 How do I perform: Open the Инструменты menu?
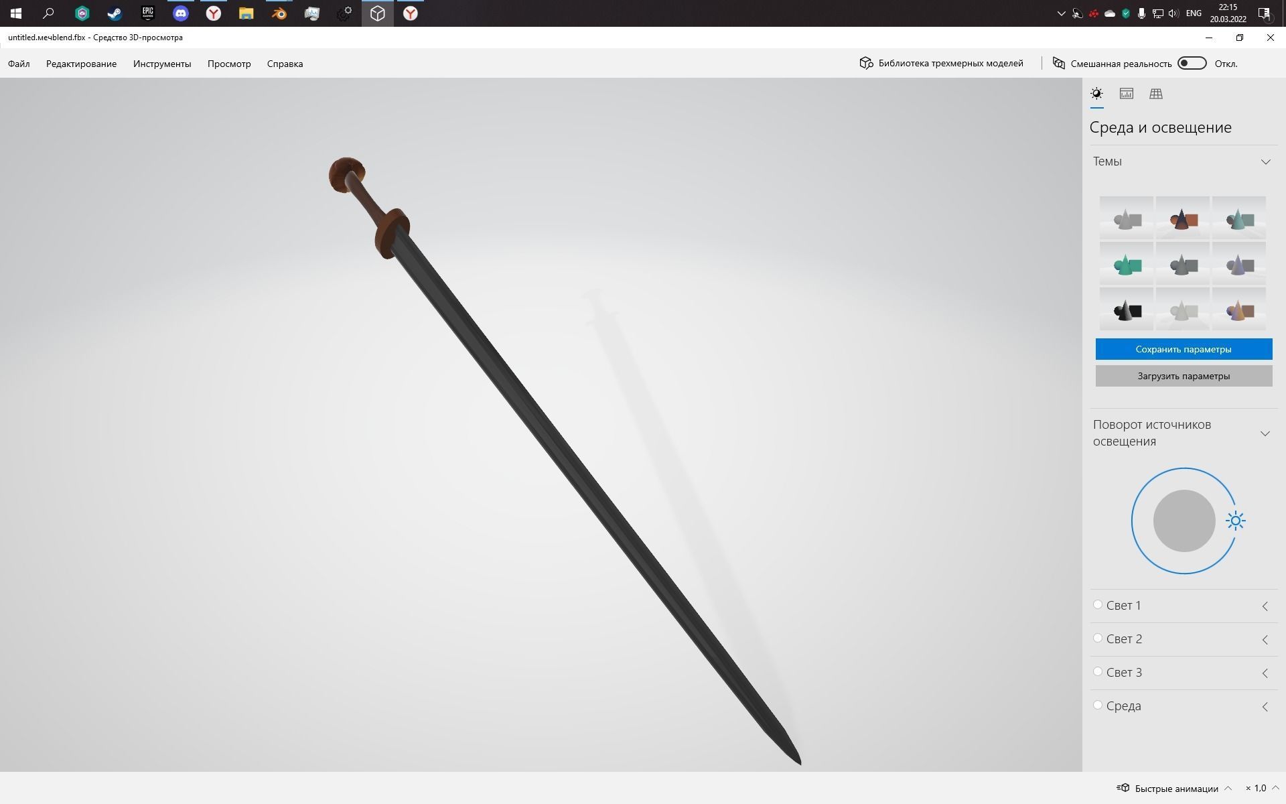click(162, 64)
